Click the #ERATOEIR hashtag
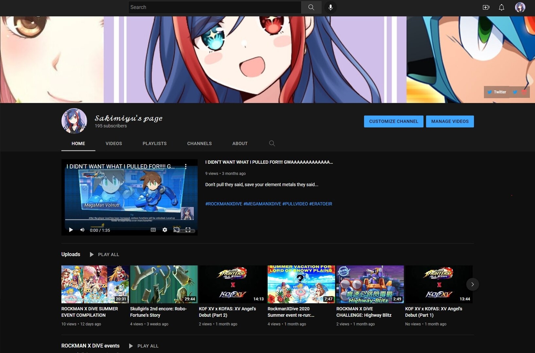 point(321,204)
